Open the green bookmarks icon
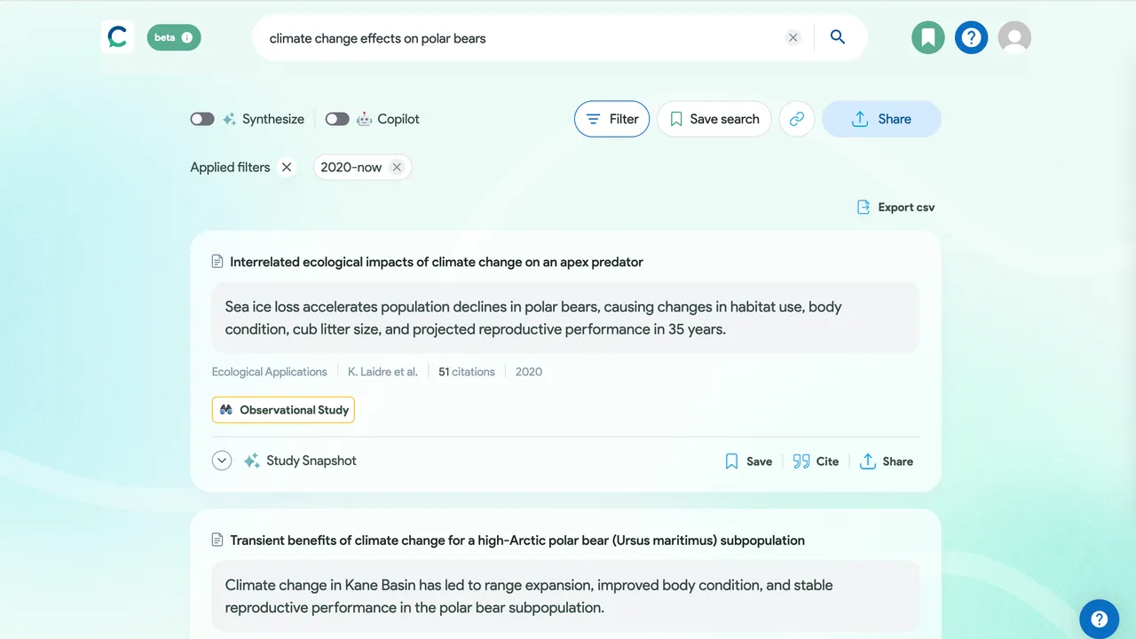 coord(928,37)
